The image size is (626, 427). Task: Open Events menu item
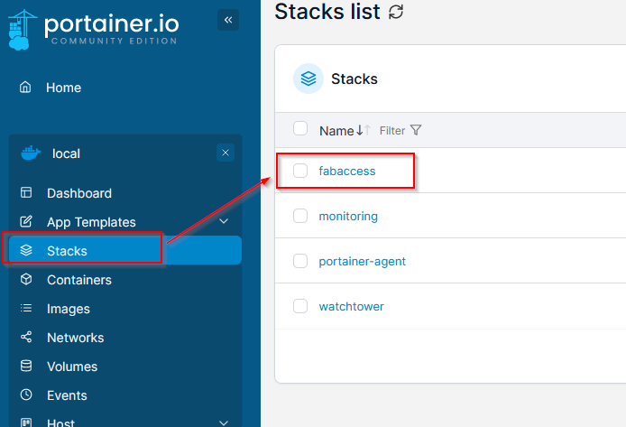67,395
